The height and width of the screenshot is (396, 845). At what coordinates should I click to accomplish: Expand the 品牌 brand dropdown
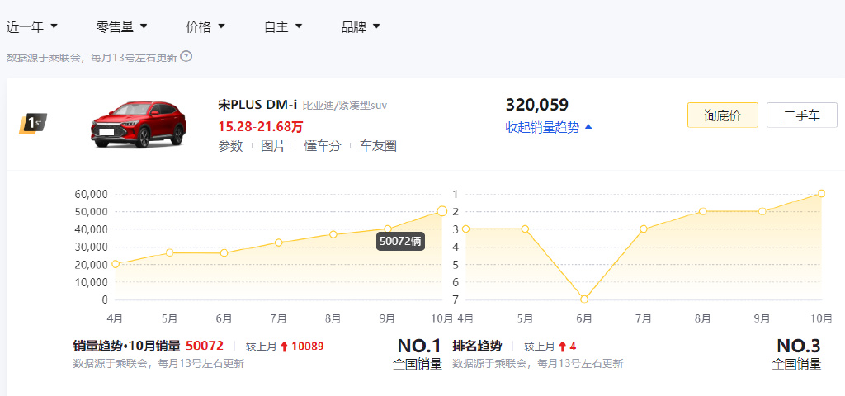point(361,27)
